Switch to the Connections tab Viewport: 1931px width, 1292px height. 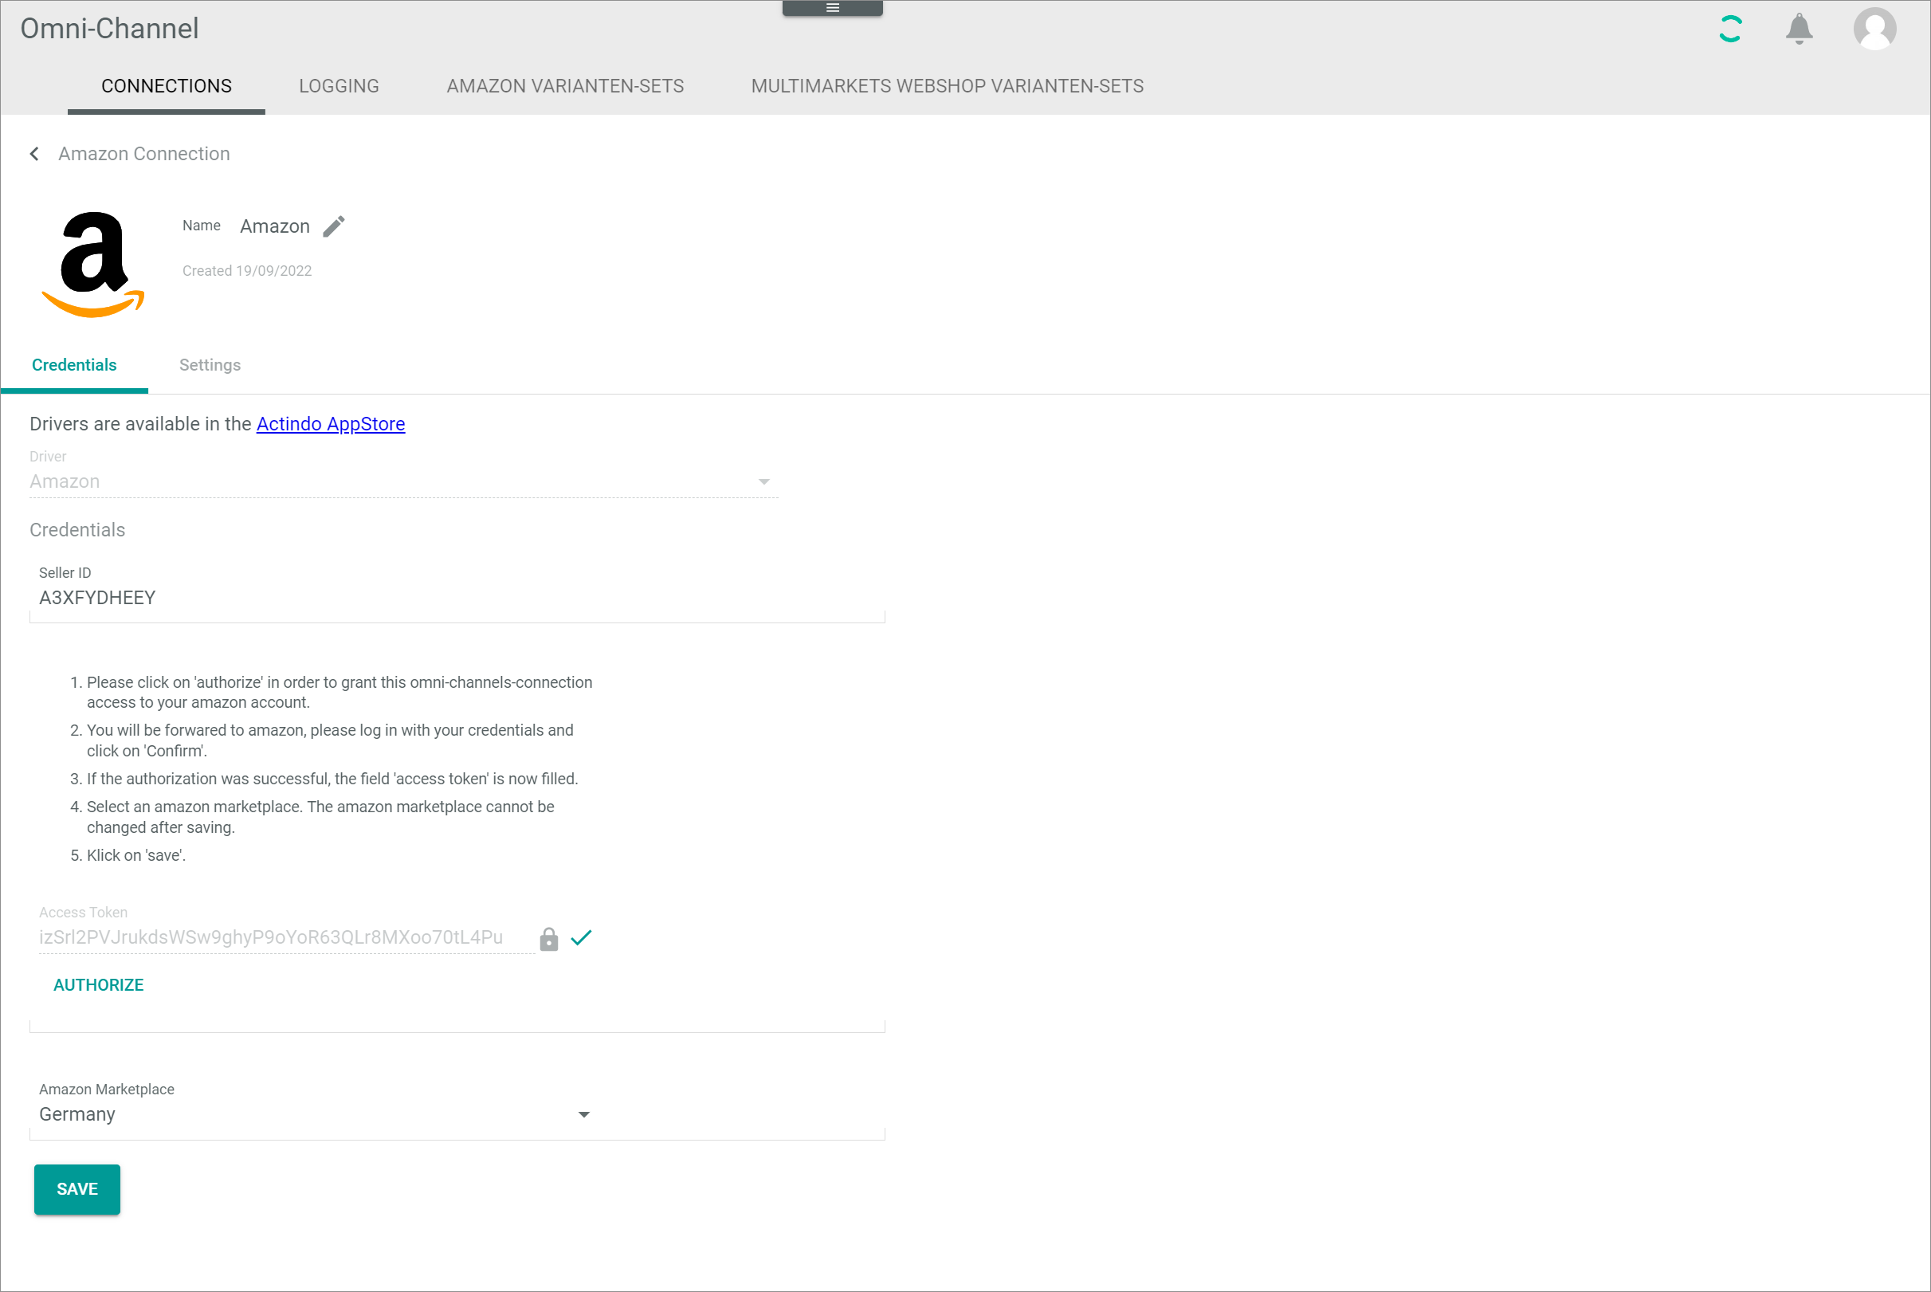click(x=167, y=86)
